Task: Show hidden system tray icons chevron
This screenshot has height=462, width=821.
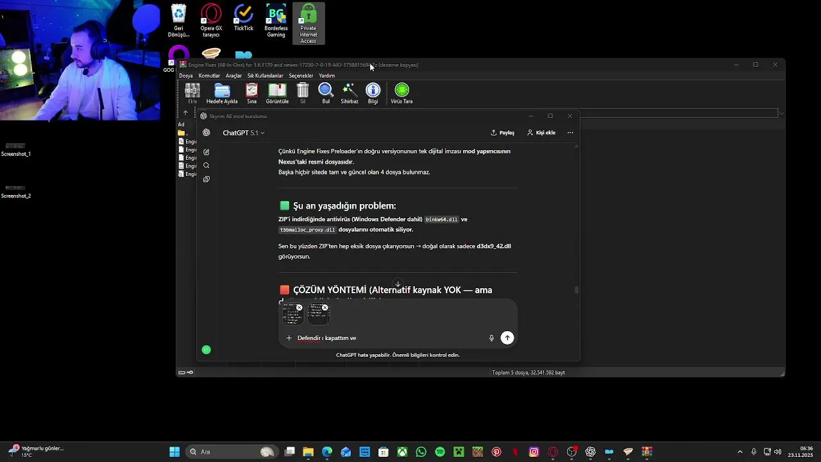Action: [740, 452]
